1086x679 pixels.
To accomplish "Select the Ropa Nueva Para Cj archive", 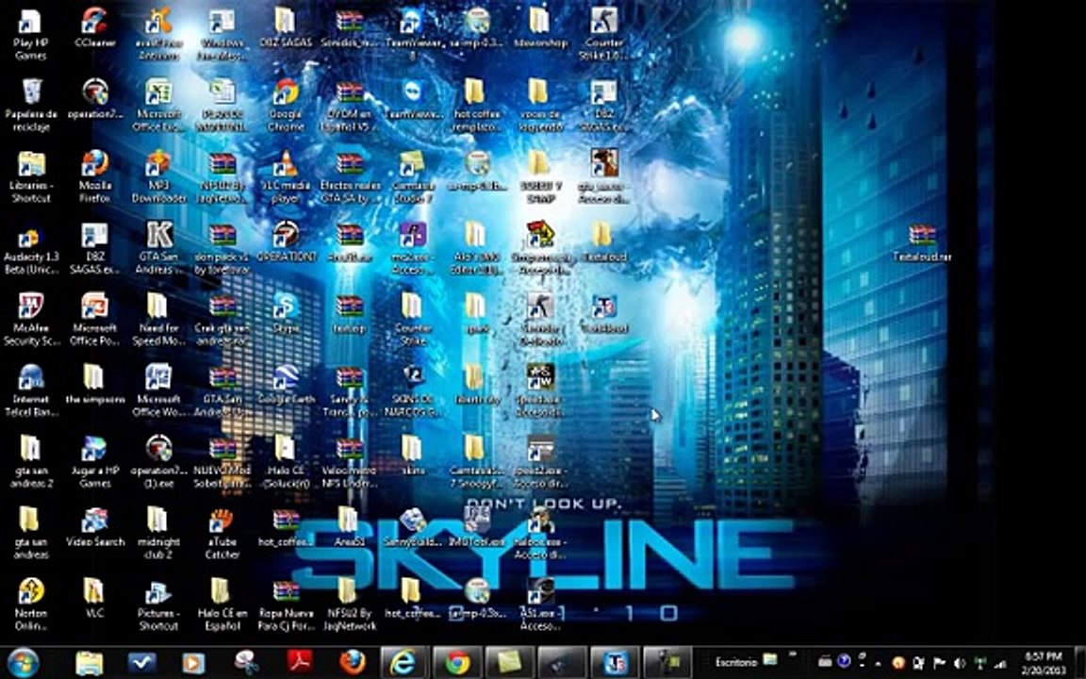I will pos(286,604).
